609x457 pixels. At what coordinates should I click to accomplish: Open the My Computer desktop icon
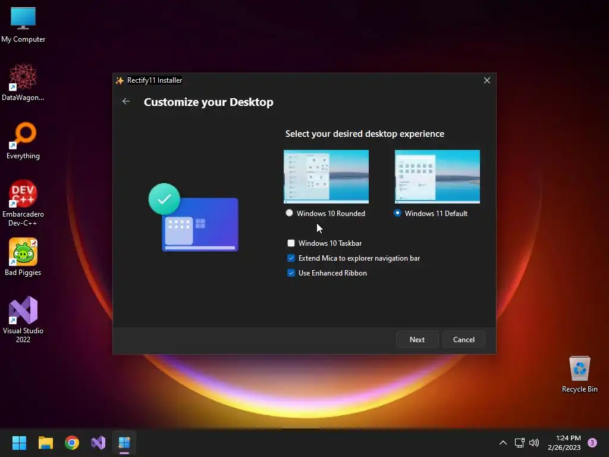point(23,24)
